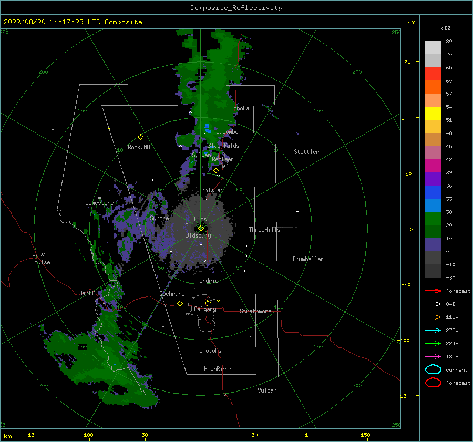Image resolution: width=473 pixels, height=442 pixels.
Task: Click the magenta 18TS arrow icon
Action: click(433, 357)
